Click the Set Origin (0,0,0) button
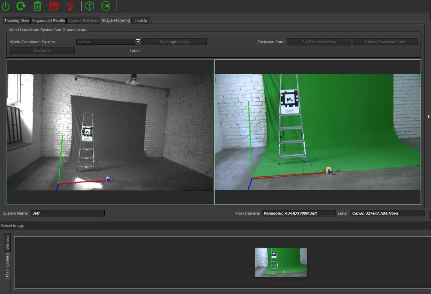This screenshot has height=294, width=431. click(175, 42)
